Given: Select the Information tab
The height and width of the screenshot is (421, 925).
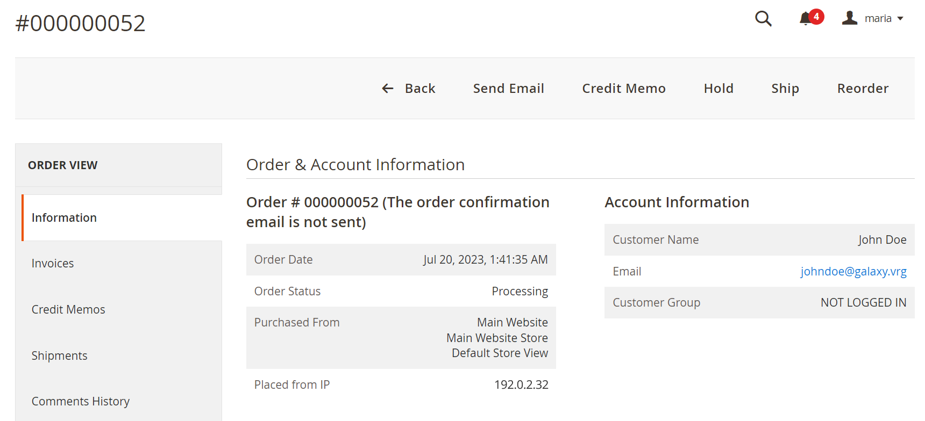Looking at the screenshot, I should [x=64, y=217].
